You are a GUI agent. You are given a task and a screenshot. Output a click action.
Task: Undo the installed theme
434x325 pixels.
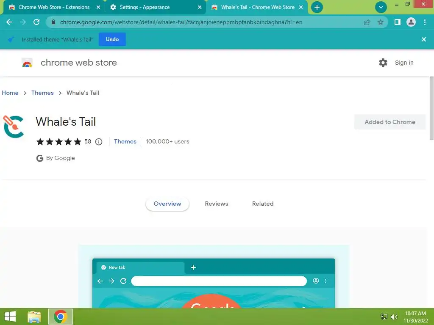112,39
